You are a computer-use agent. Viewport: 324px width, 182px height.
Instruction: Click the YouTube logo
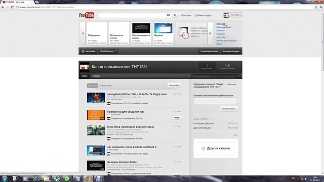[87, 15]
